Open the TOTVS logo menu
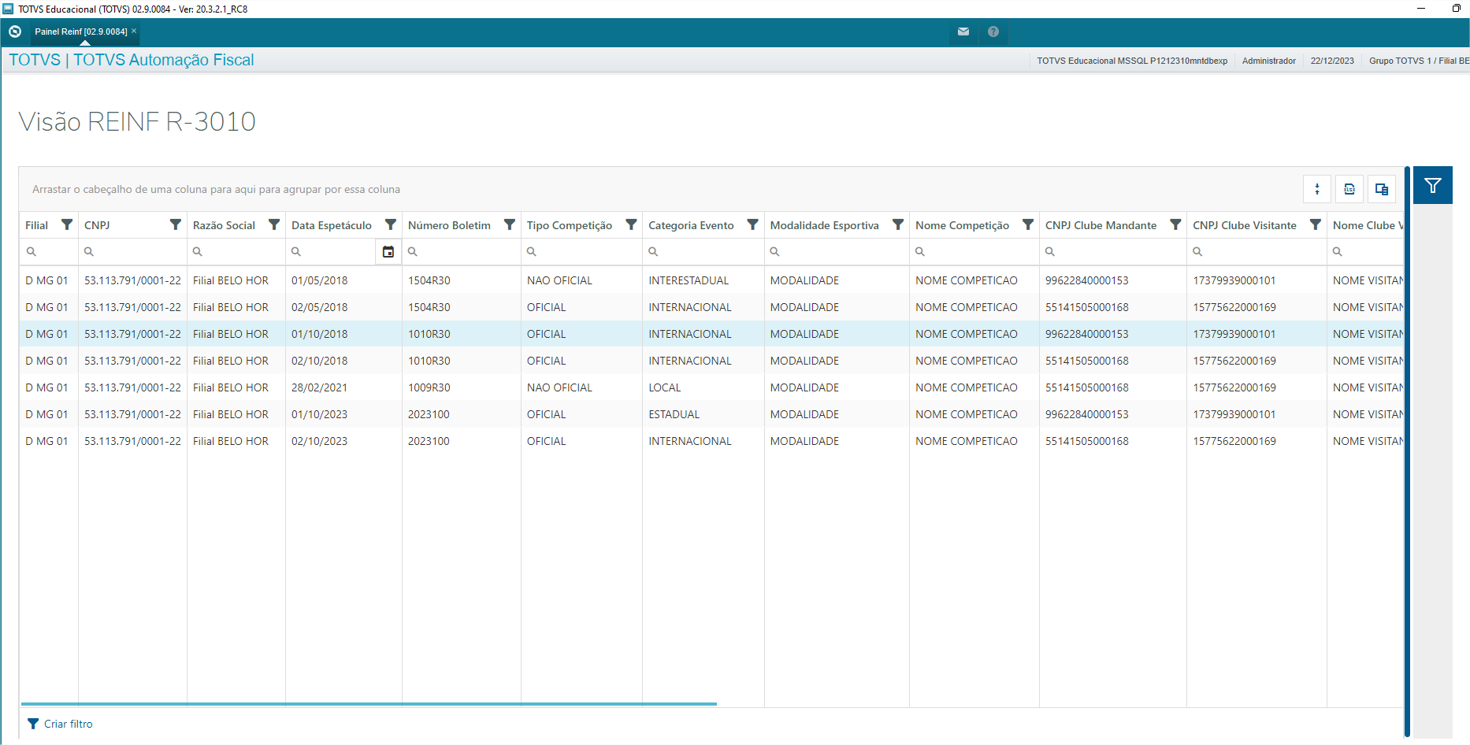This screenshot has width=1470, height=745. (x=15, y=32)
